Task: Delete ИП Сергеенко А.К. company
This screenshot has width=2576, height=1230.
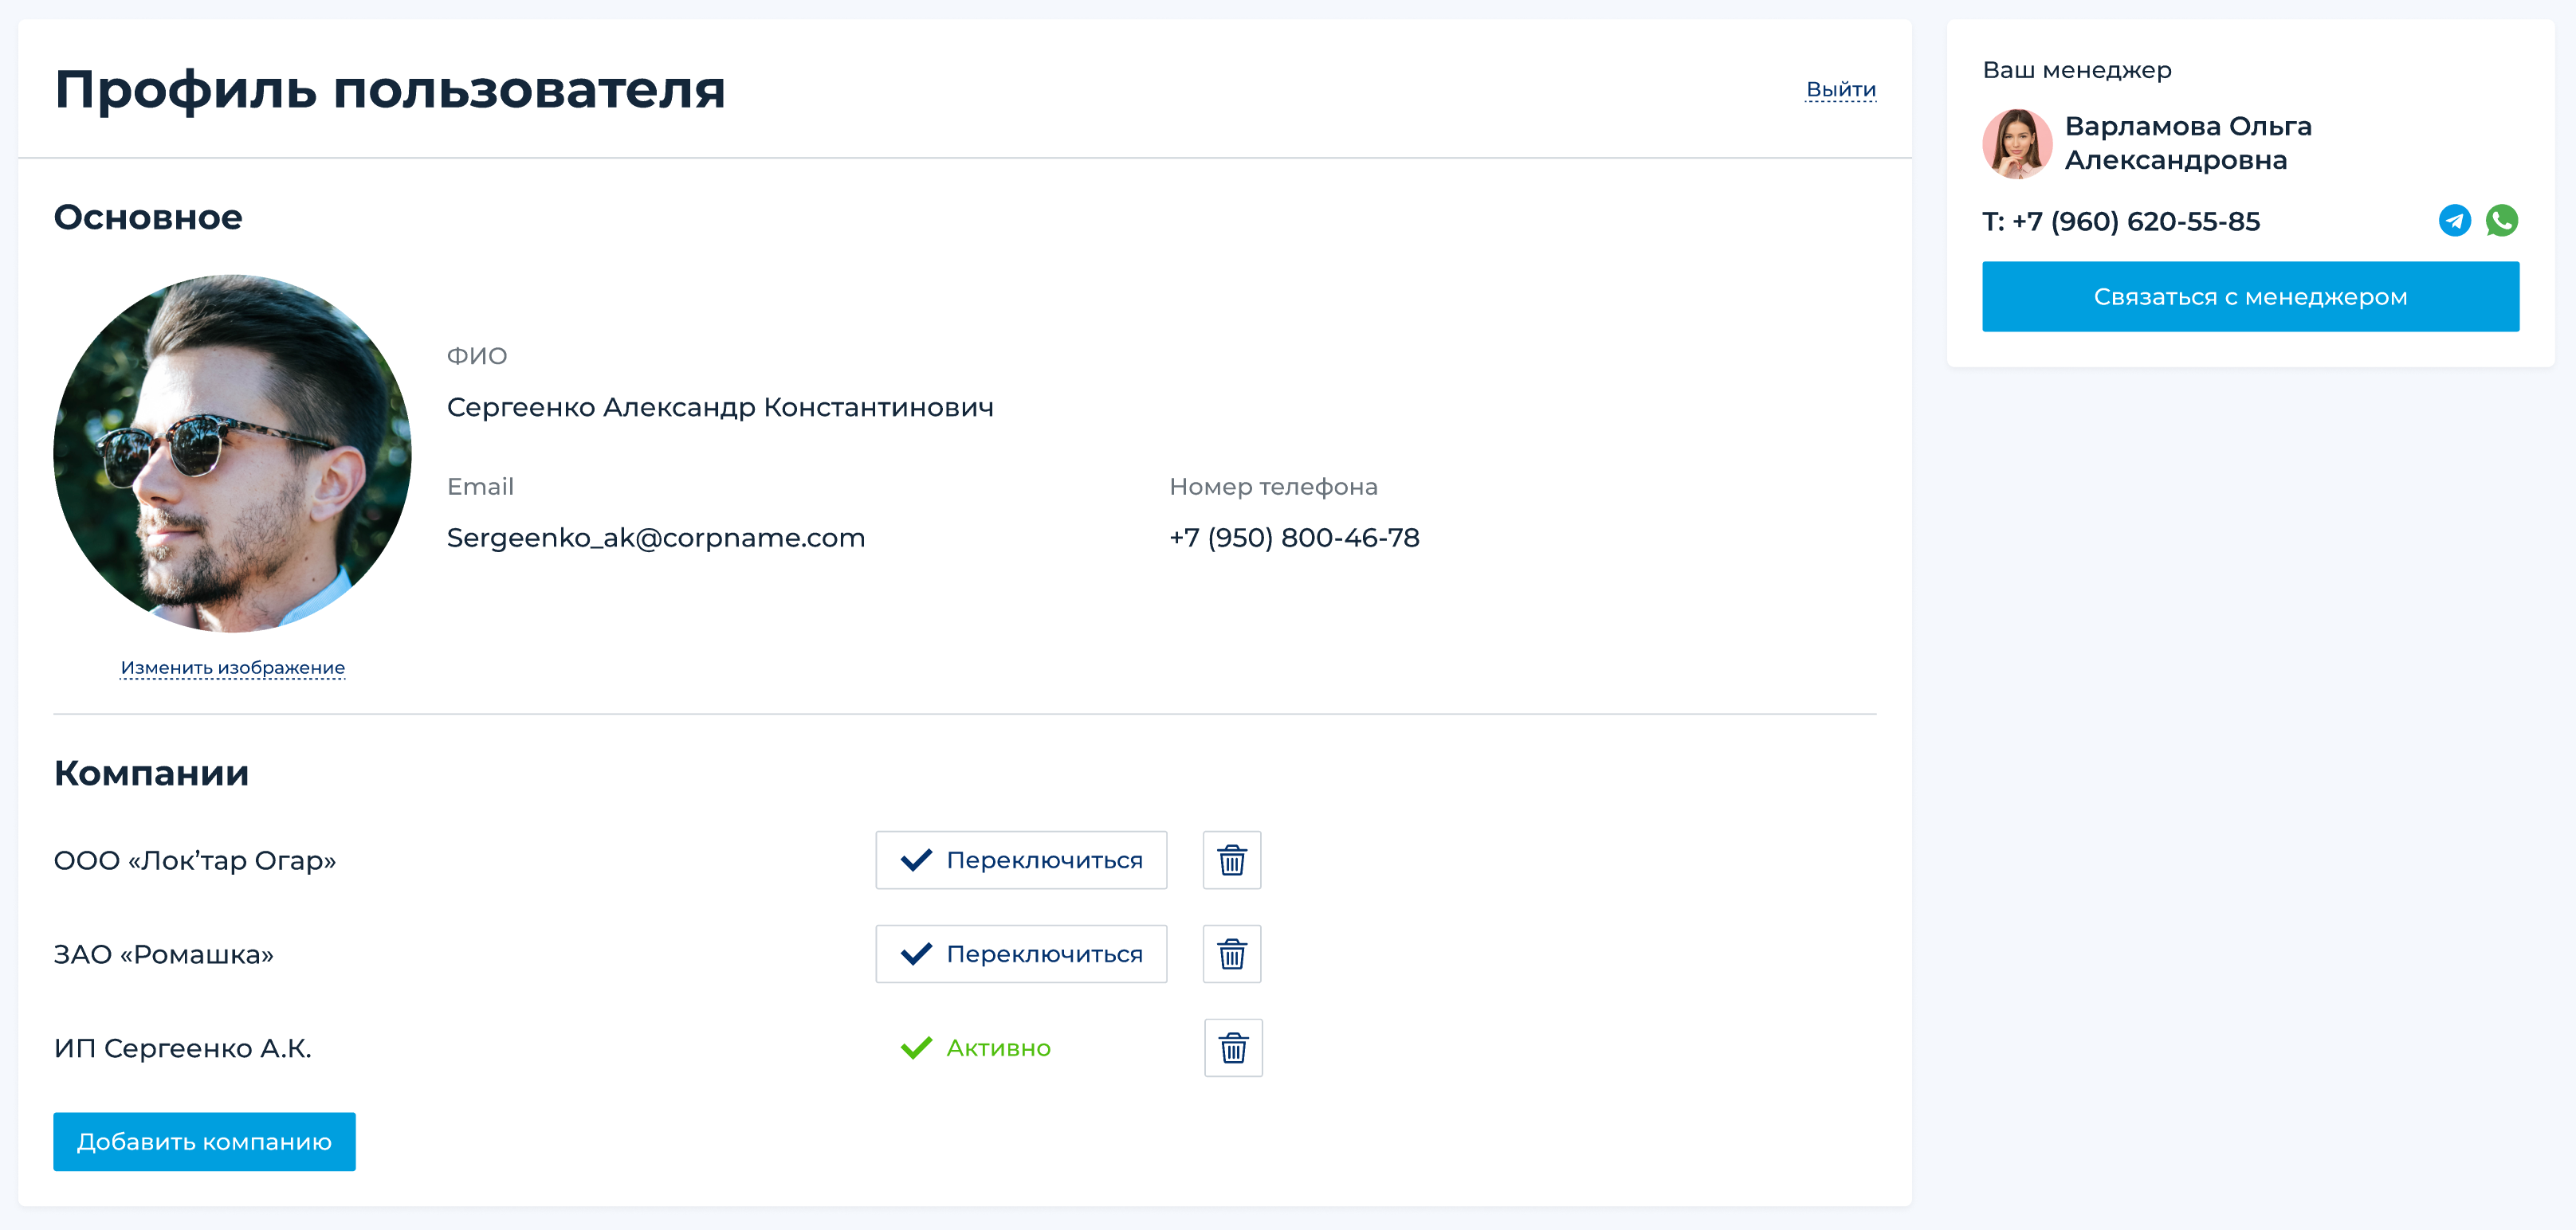Action: coord(1232,1048)
